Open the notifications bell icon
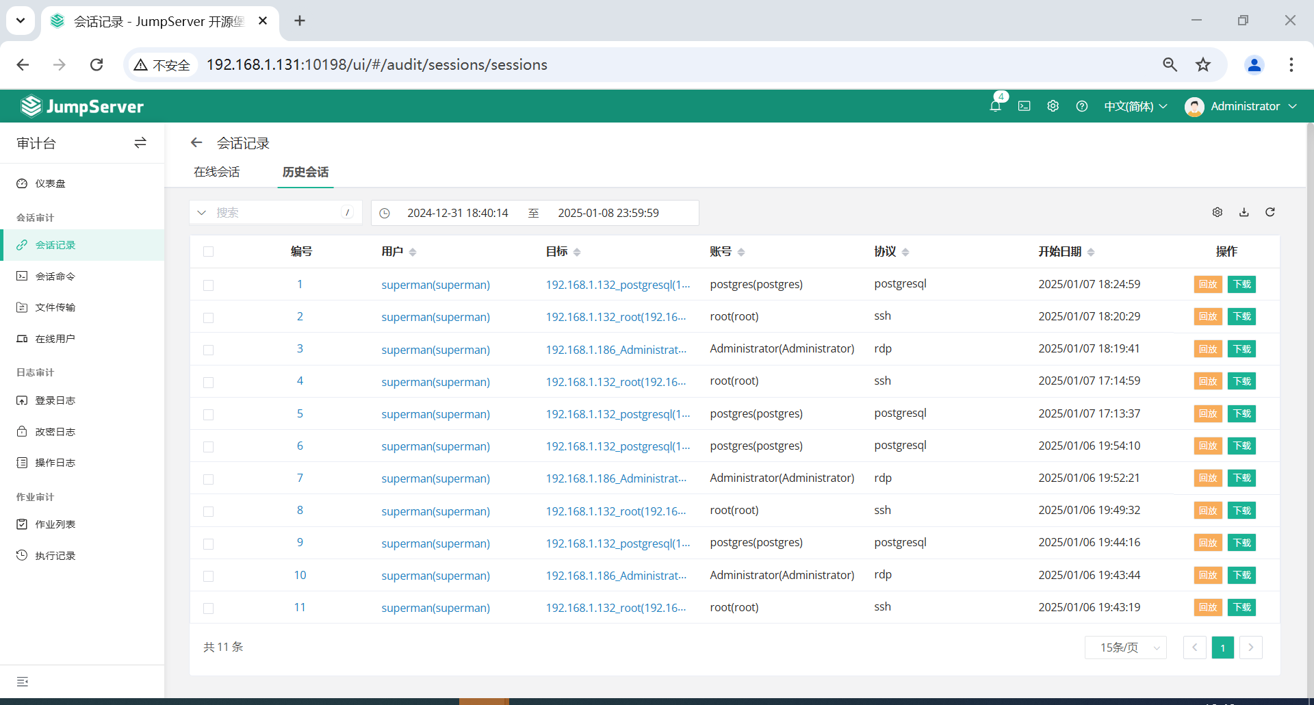The image size is (1314, 705). pos(996,106)
